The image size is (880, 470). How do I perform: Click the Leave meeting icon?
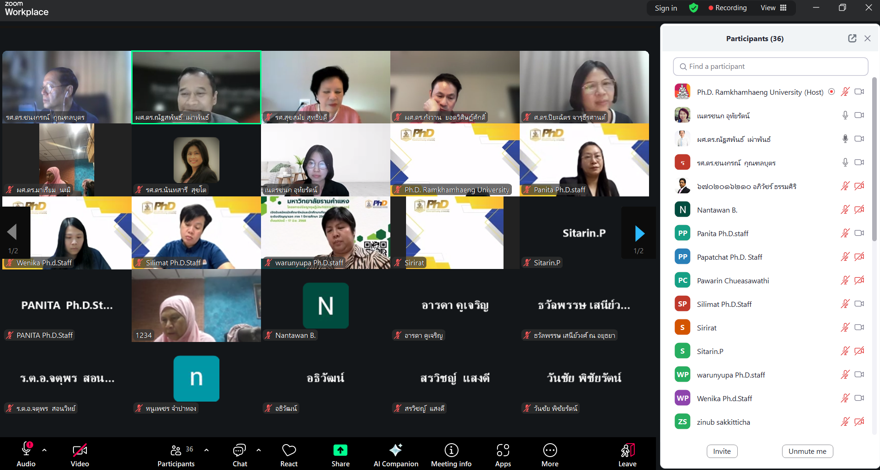click(627, 451)
